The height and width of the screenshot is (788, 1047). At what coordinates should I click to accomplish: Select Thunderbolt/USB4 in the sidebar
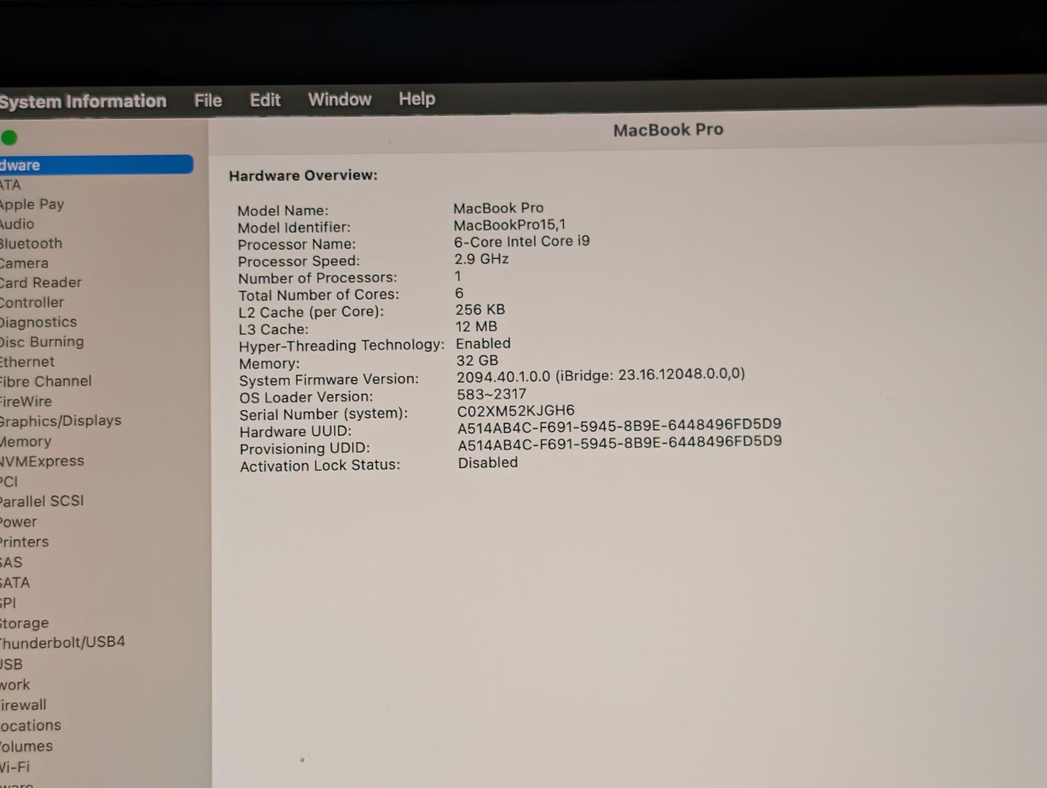tap(63, 643)
